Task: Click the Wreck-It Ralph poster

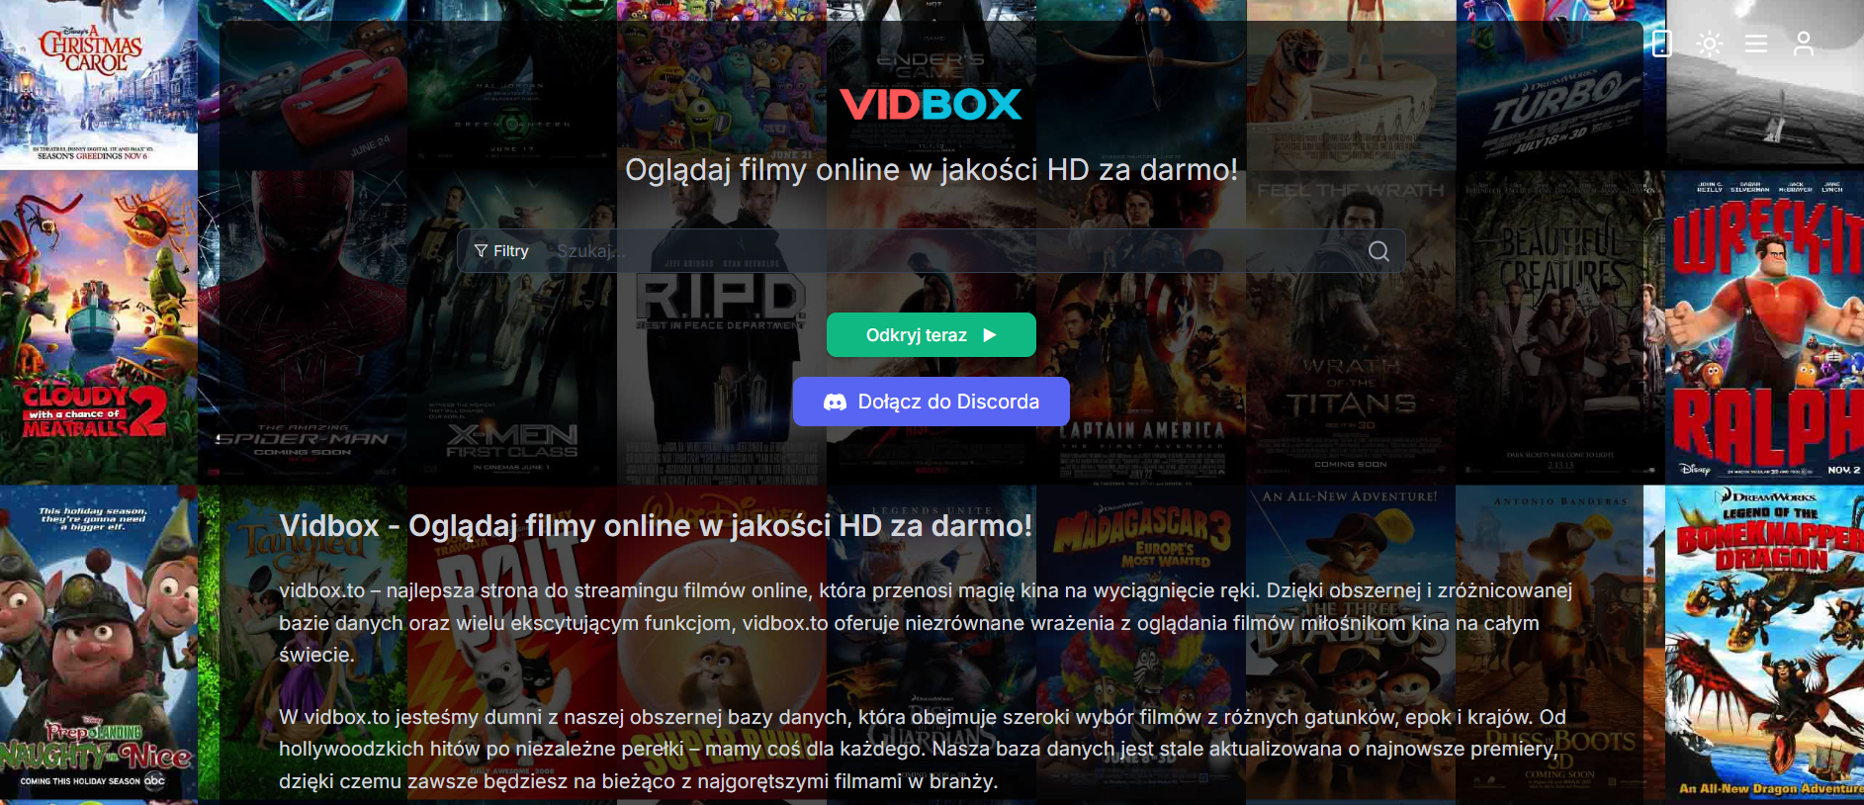Action: (1765, 327)
